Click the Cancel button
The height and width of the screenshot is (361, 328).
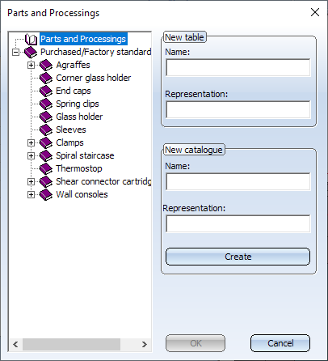pos(280,343)
